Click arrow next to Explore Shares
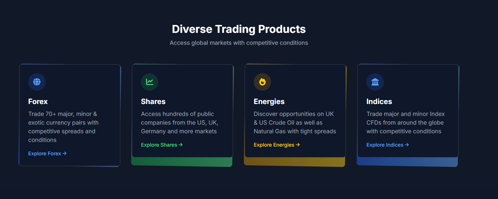The width and height of the screenshot is (498, 199). click(x=181, y=145)
